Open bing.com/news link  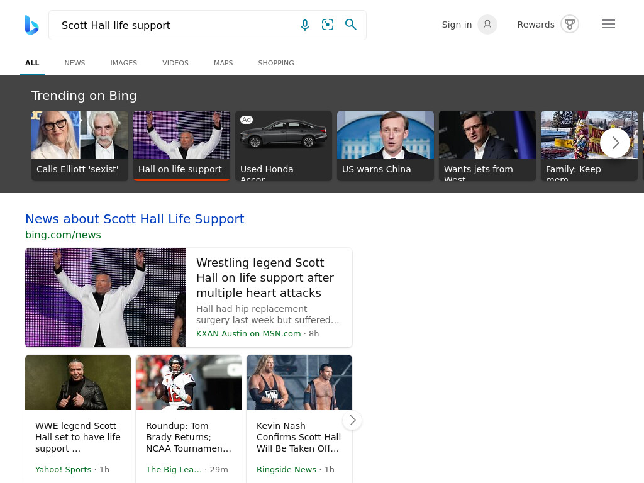[x=63, y=235]
